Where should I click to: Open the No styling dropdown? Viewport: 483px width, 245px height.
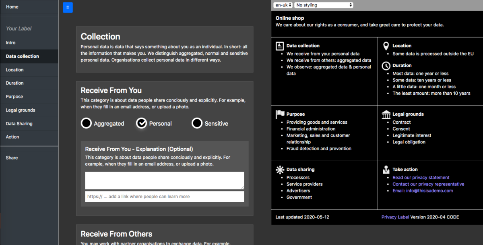click(x=324, y=5)
